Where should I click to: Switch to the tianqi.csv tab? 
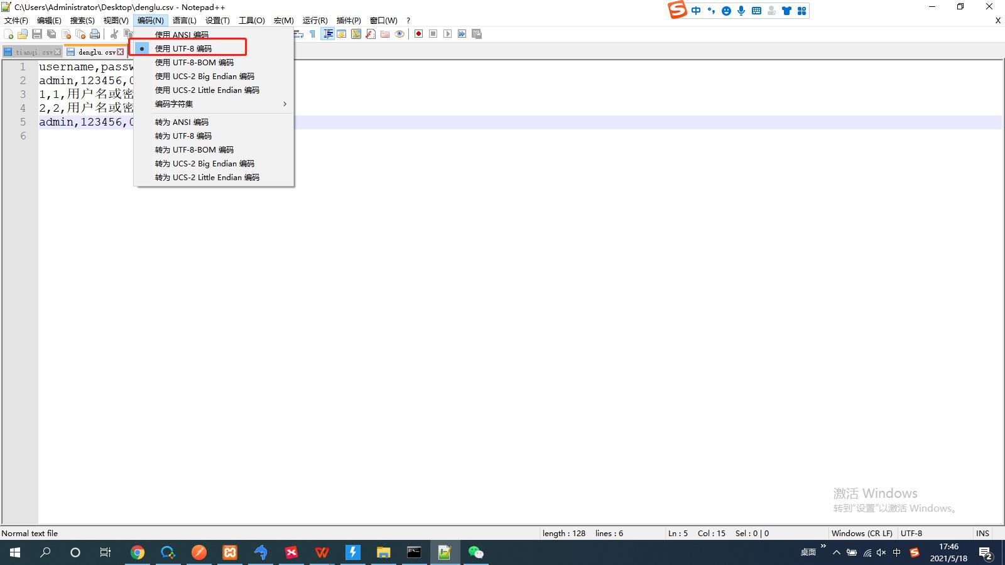click(x=32, y=52)
